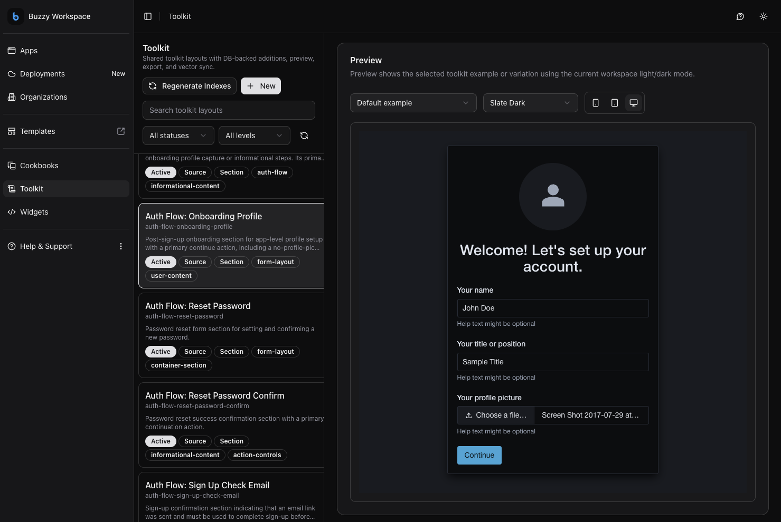This screenshot has height=522, width=781.
Task: Open the Help & Support more options dots
Action: [x=121, y=246]
